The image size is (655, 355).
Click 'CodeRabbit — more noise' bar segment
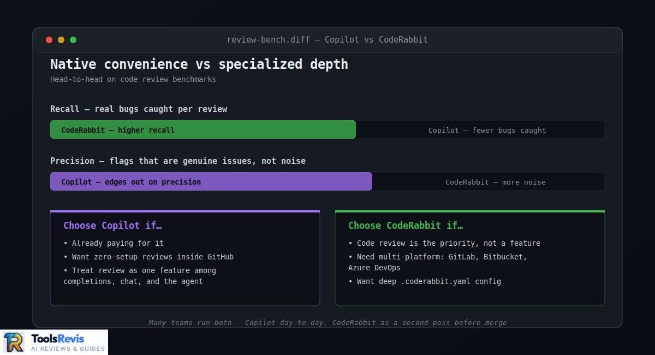pos(489,181)
